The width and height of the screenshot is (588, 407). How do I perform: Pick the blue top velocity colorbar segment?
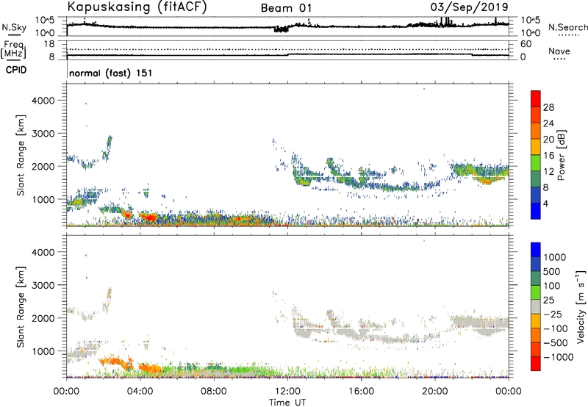[536, 250]
